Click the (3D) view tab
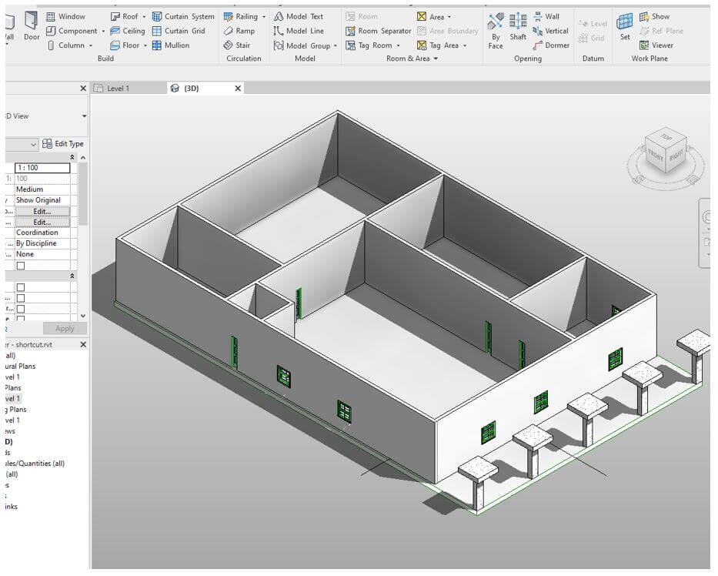718x576 pixels. [x=192, y=88]
